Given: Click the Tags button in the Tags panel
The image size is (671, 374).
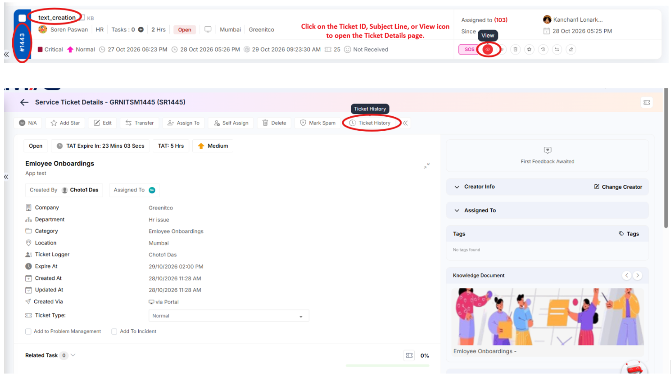Looking at the screenshot, I should tap(629, 234).
